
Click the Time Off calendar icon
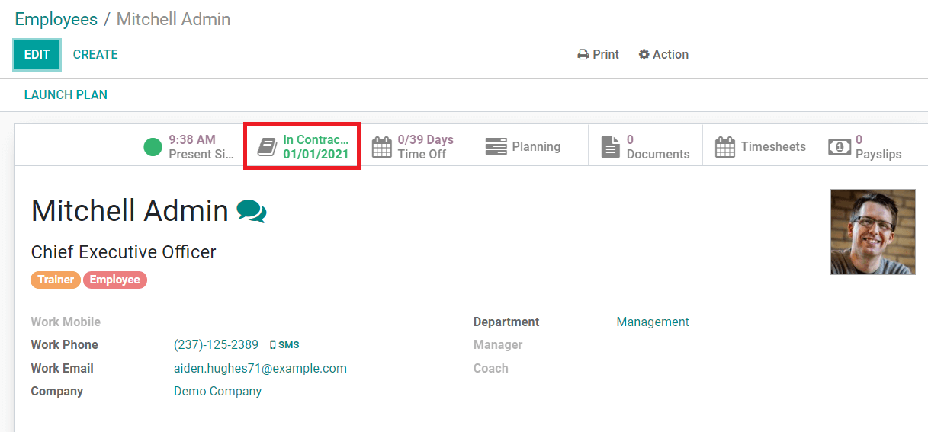pyautogui.click(x=382, y=147)
